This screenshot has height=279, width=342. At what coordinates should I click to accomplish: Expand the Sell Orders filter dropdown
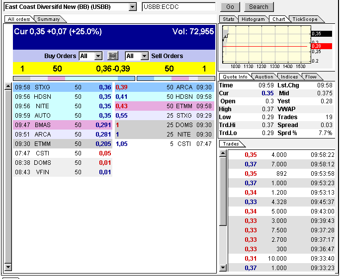144,56
